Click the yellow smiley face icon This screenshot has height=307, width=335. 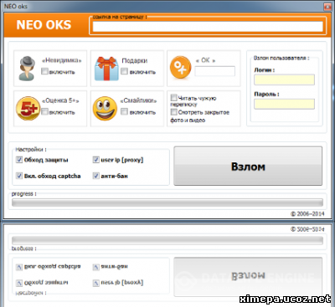105,109
